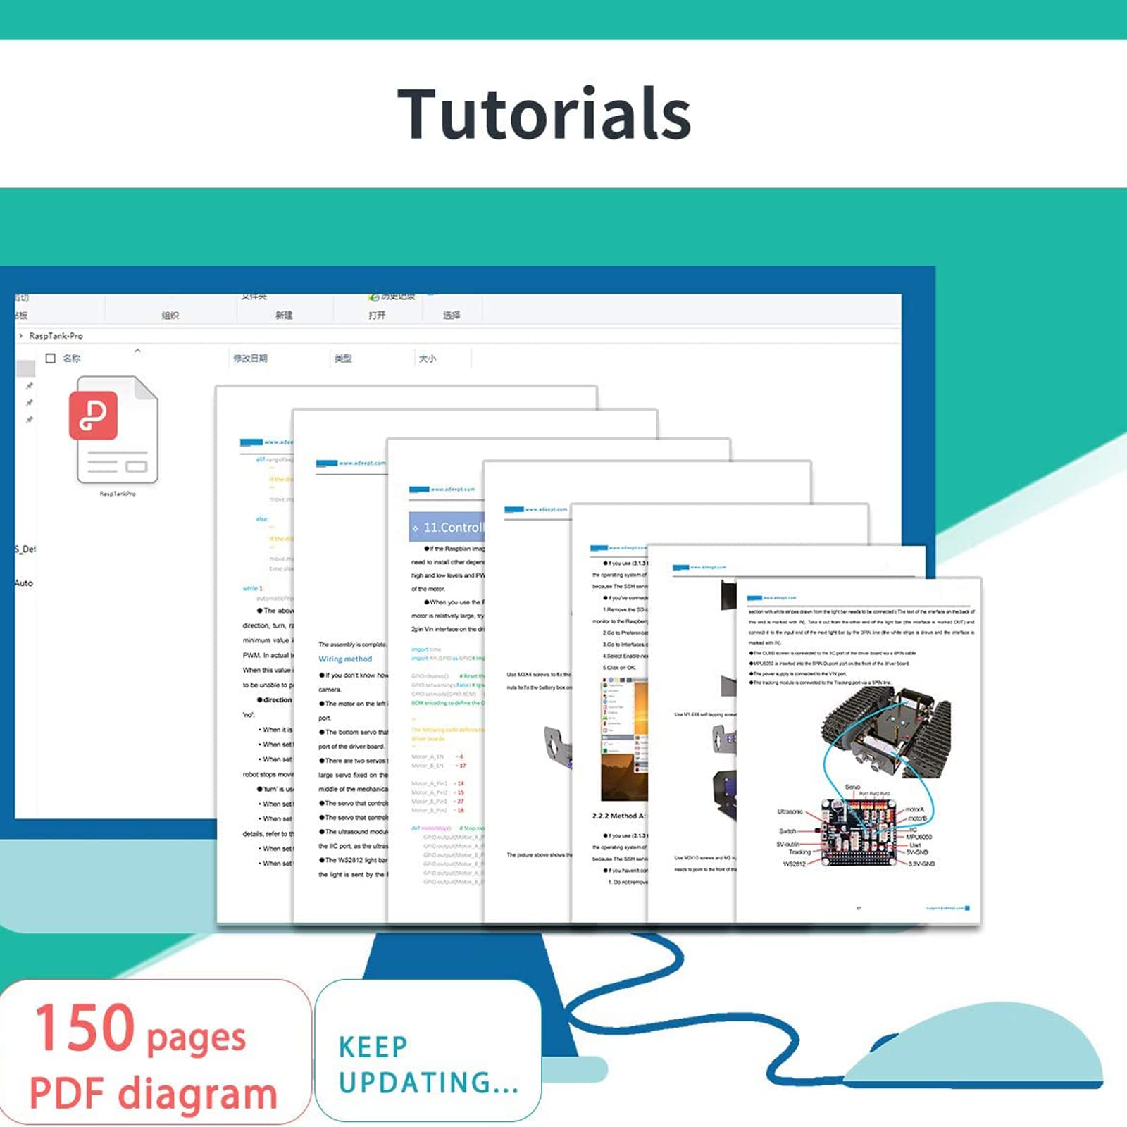Click the "Tracking" label on the board diagram
The height and width of the screenshot is (1127, 1127).
click(799, 852)
